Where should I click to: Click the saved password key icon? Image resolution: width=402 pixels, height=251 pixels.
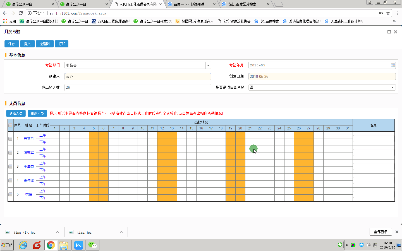[381, 13]
